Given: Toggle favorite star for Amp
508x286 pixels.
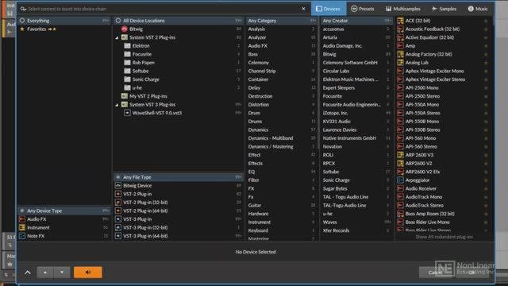Looking at the screenshot, I should 486,46.
